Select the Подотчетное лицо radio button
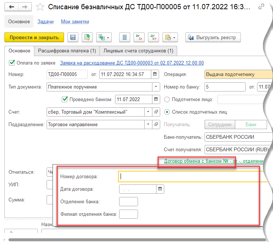273x242 pixels. [167, 99]
